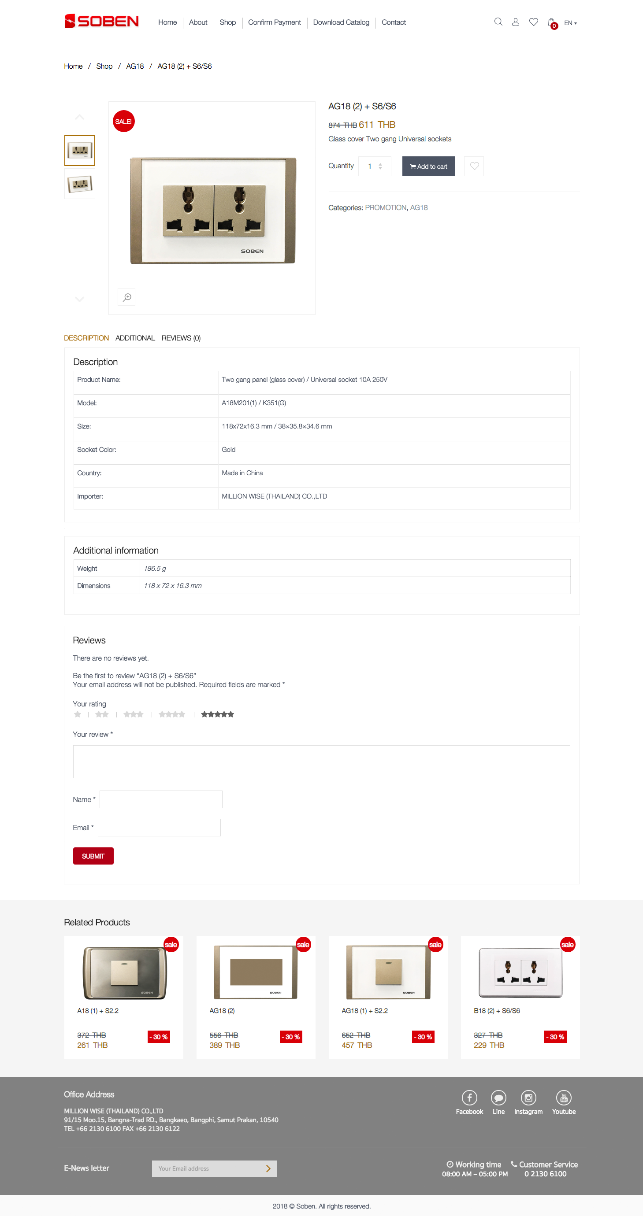This screenshot has width=643, height=1216.
Task: Open Confirm Payment page
Action: (274, 22)
